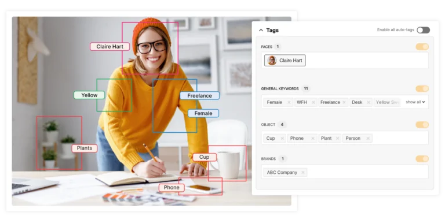Image resolution: width=445 pixels, height=216 pixels.
Task: Click the Claire Hart label on photo
Action: (x=110, y=47)
